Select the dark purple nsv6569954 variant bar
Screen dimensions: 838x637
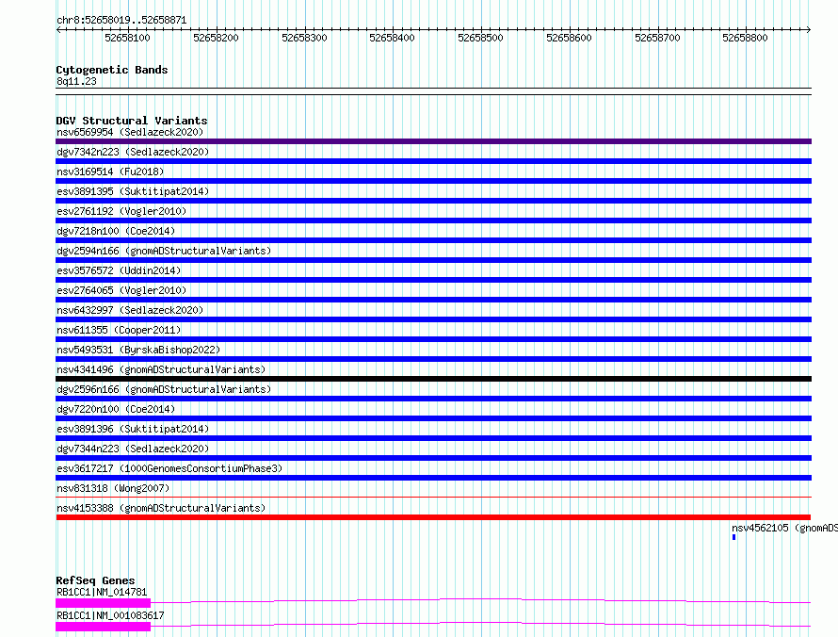point(433,141)
